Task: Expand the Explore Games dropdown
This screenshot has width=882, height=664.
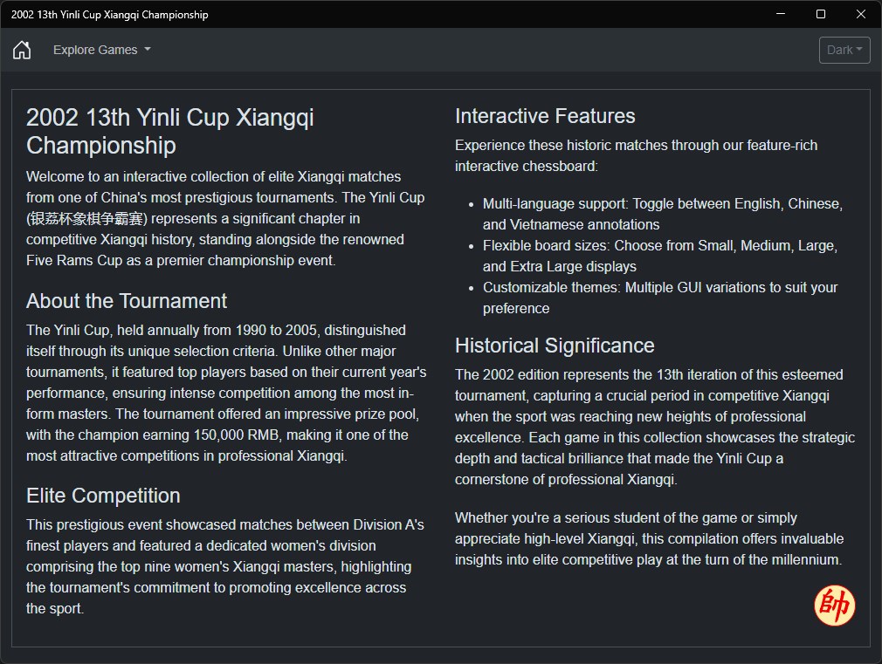Action: tap(102, 50)
